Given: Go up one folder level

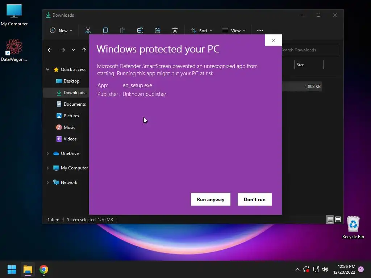Looking at the screenshot, I should pyautogui.click(x=84, y=50).
